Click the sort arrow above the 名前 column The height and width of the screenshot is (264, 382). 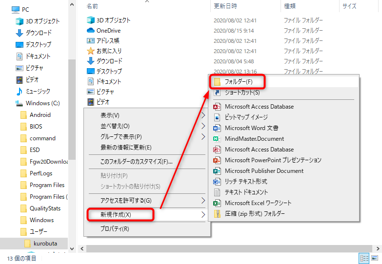pyautogui.click(x=147, y=1)
